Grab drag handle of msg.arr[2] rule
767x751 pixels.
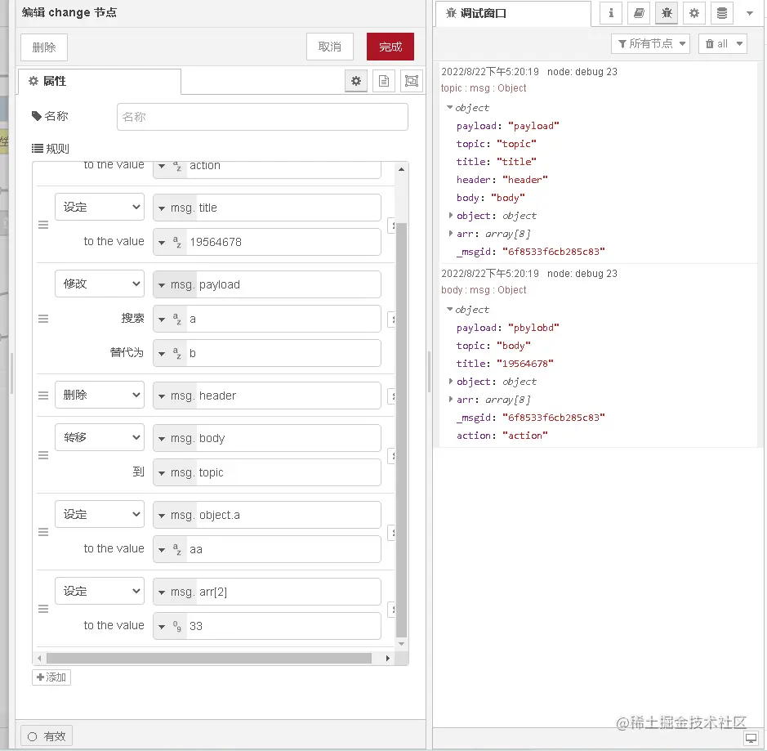click(x=43, y=609)
